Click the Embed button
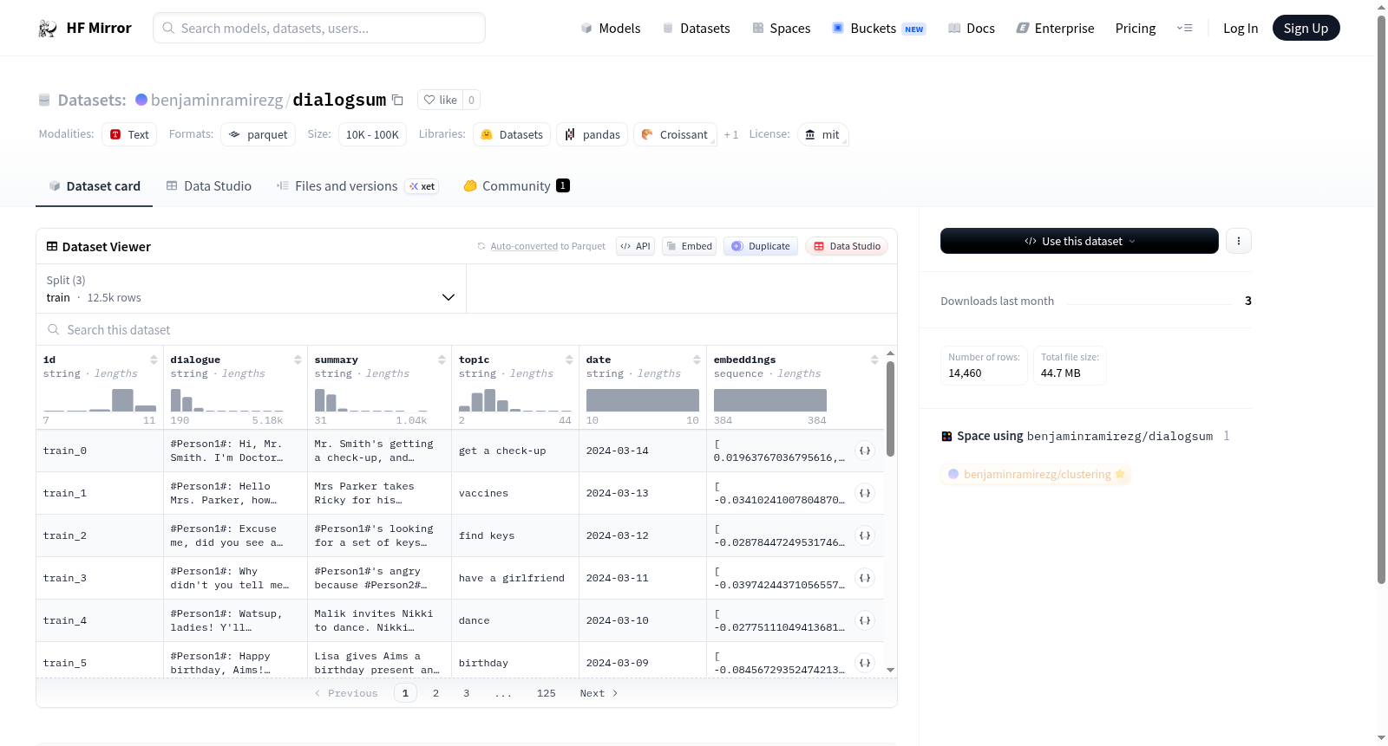Viewport: 1388px width, 746px height. point(689,246)
